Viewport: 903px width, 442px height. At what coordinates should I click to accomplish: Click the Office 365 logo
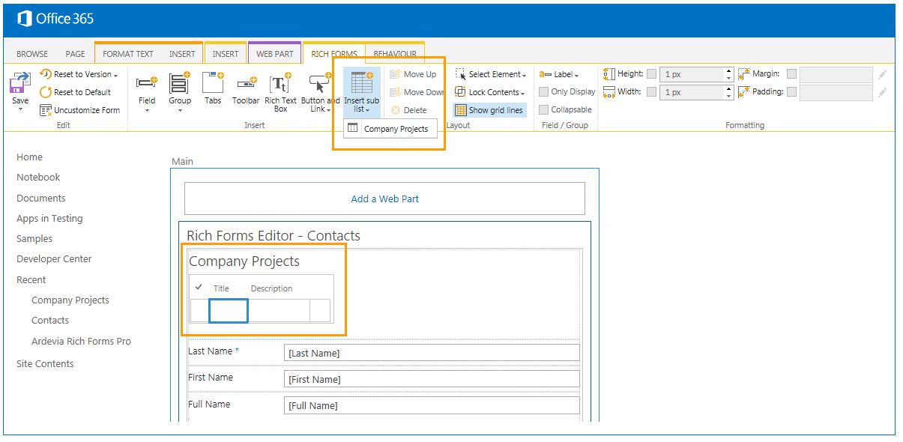(x=56, y=19)
